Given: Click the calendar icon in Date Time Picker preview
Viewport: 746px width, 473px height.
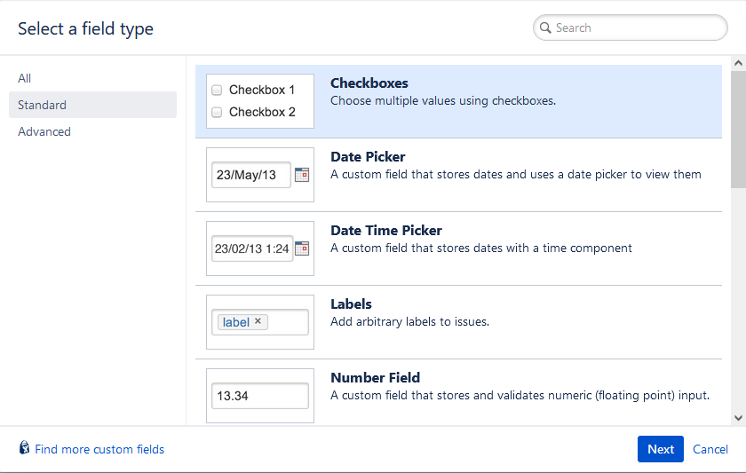Looking at the screenshot, I should pos(302,248).
